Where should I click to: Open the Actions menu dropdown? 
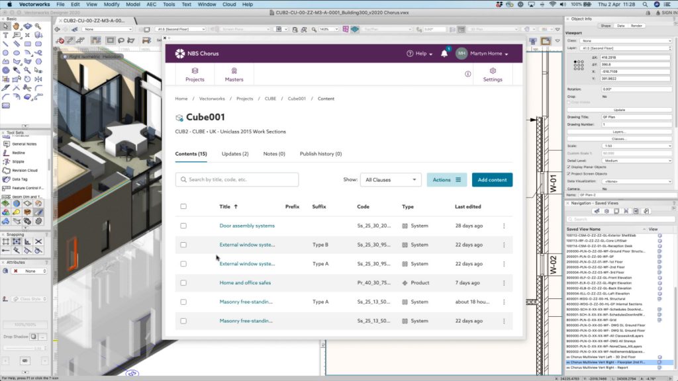click(447, 180)
